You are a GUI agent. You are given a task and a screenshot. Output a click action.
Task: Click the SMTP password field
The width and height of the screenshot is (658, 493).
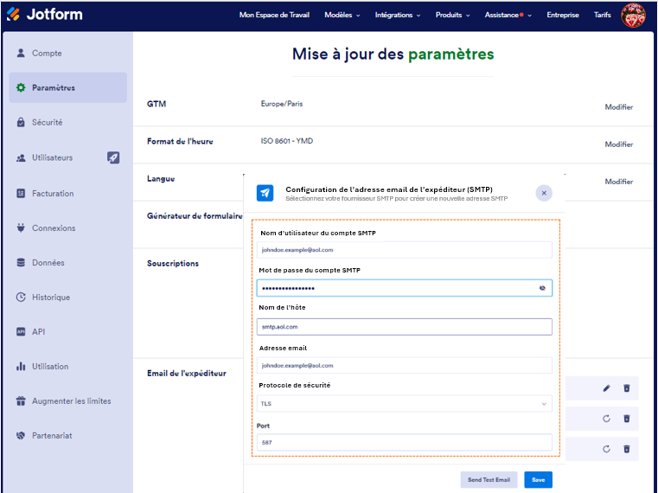[x=404, y=288]
